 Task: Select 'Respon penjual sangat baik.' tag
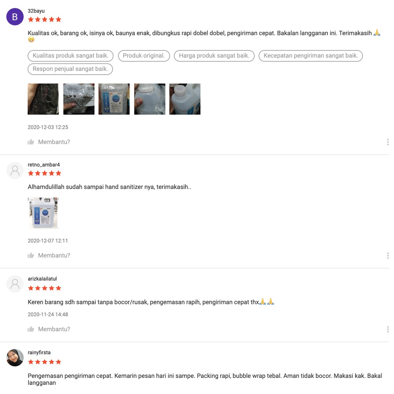point(70,69)
